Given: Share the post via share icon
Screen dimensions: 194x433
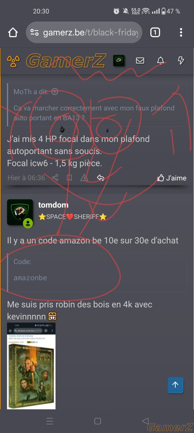Looking at the screenshot, I should 55,178.
